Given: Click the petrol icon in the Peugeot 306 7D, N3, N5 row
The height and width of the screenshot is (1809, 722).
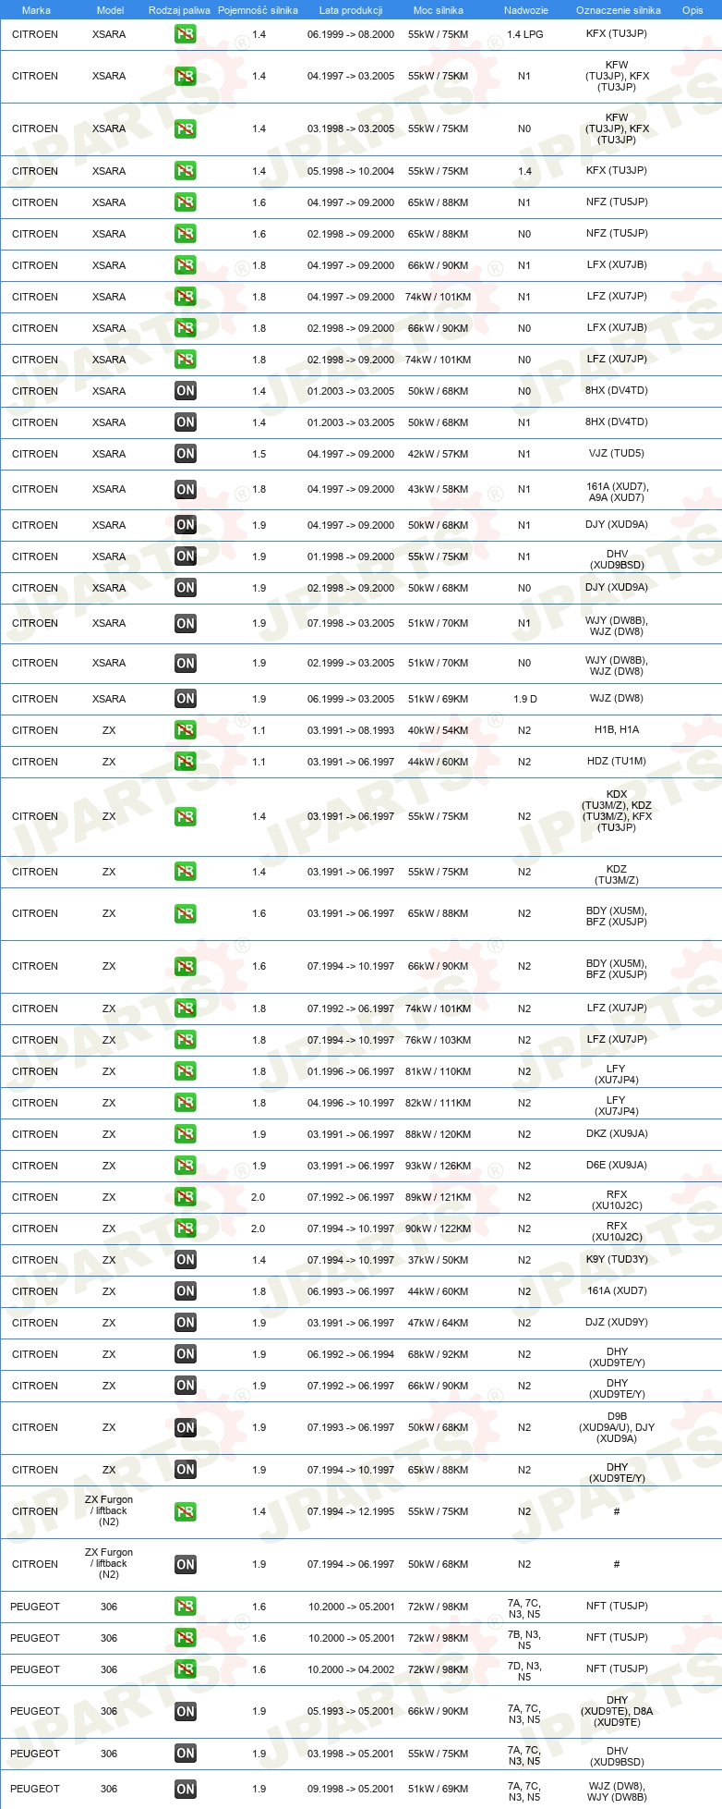Looking at the screenshot, I should [x=186, y=1669].
